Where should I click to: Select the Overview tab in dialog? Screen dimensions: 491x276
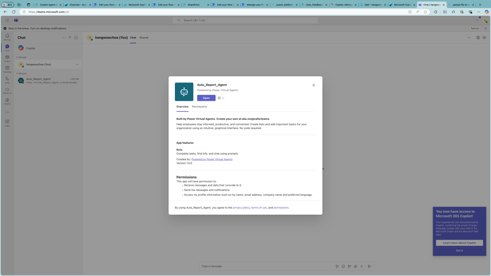click(183, 107)
